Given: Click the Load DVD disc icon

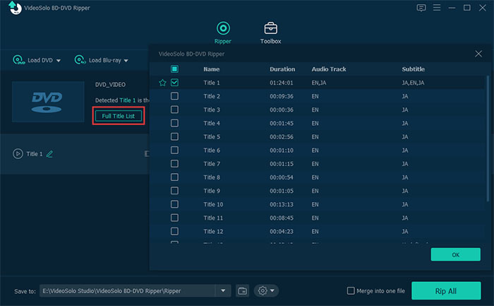Looking at the screenshot, I should [18, 59].
